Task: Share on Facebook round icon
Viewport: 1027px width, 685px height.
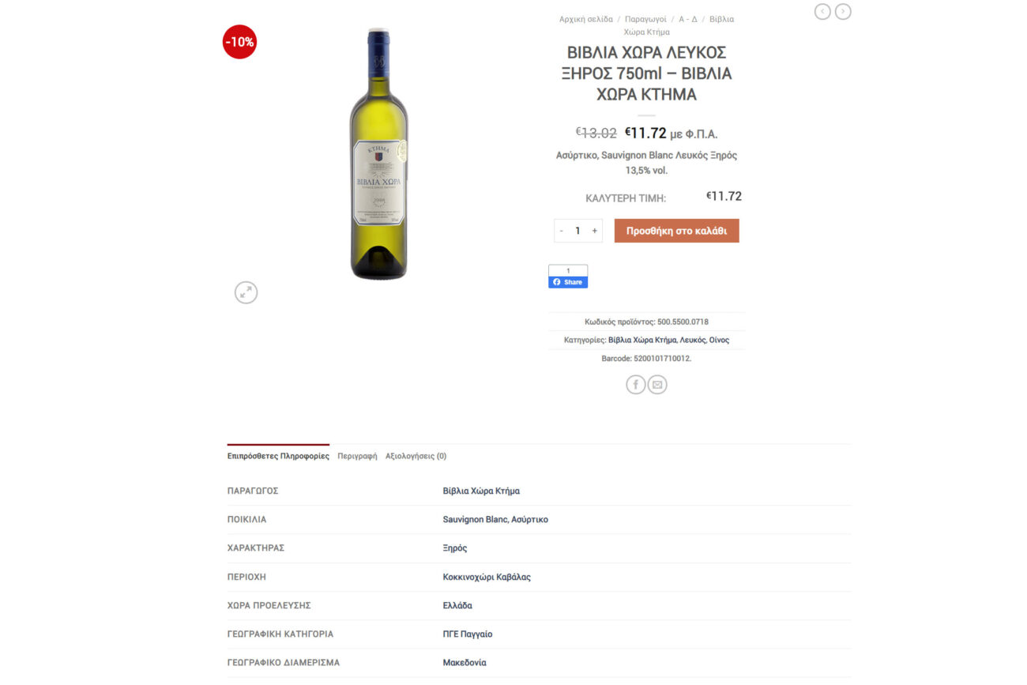Action: pos(636,385)
